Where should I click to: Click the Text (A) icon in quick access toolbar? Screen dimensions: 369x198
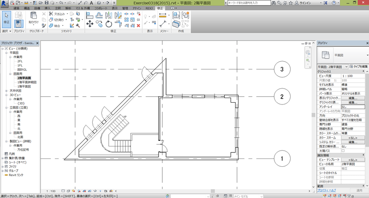91,3
